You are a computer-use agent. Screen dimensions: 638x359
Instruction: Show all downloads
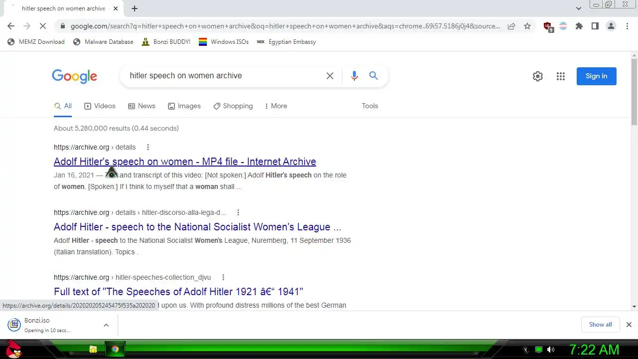[x=601, y=325]
